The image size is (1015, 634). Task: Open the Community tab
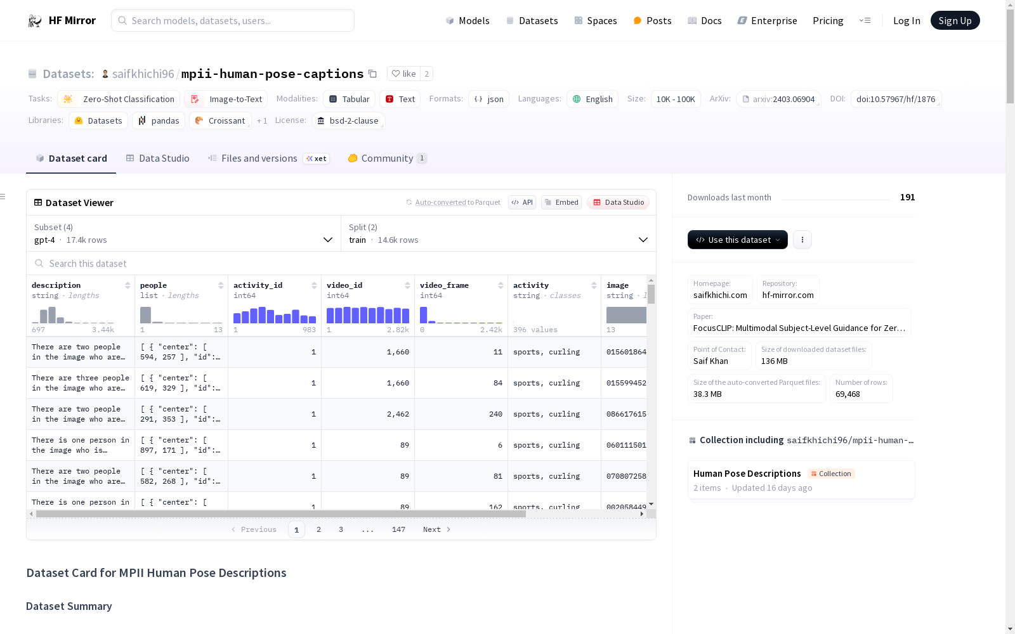coord(387,158)
